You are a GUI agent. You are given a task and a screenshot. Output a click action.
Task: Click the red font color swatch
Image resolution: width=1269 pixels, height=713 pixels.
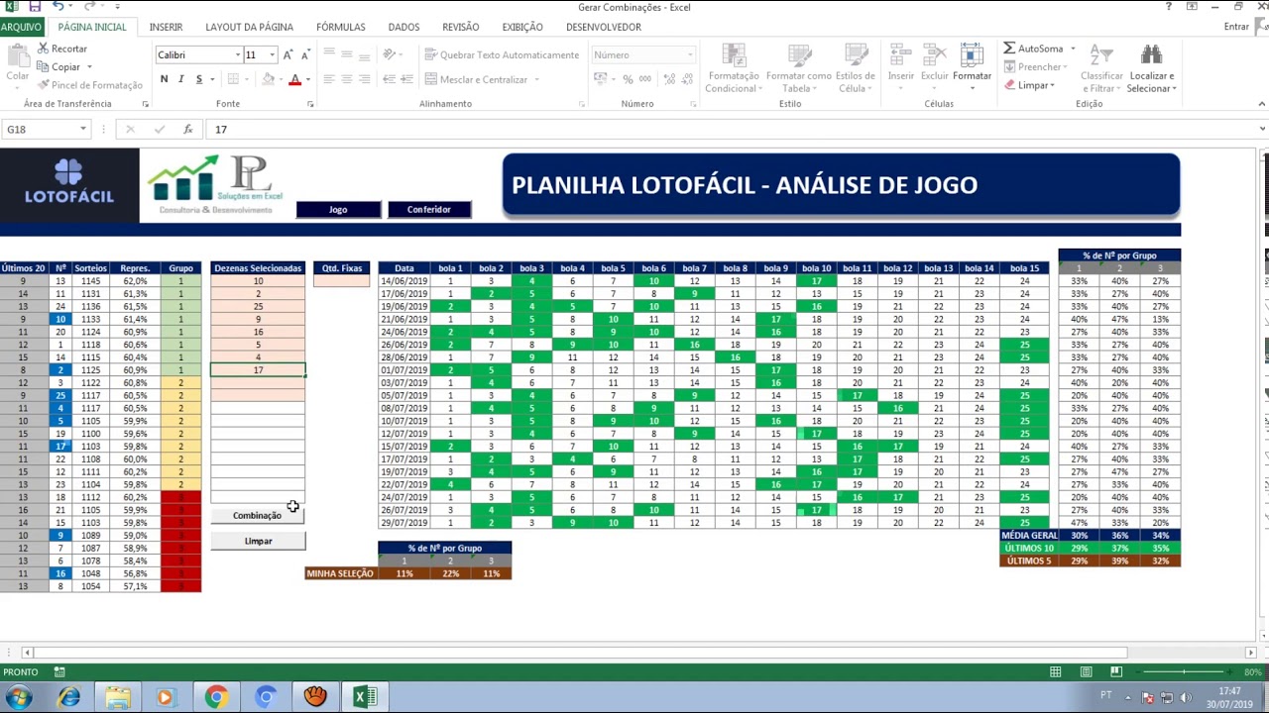pos(294,79)
